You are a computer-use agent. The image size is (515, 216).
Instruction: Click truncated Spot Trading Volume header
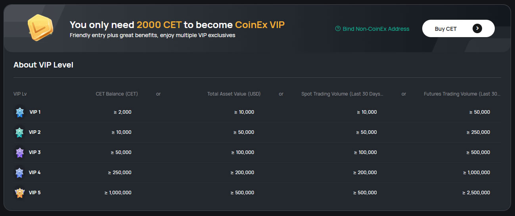(342, 94)
